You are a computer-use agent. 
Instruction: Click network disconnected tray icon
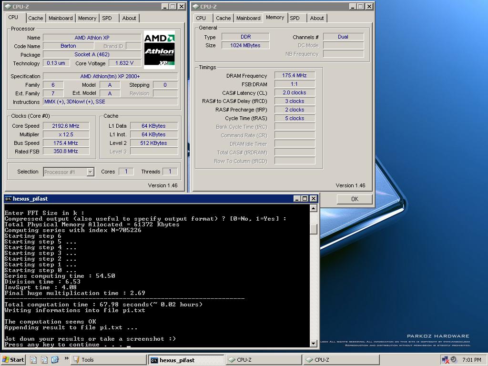tap(446, 360)
